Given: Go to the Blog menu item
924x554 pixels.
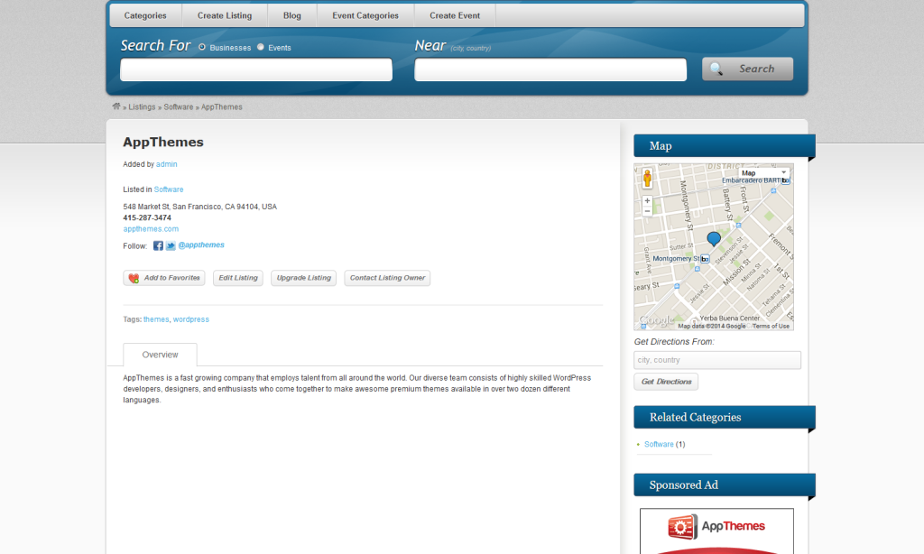Looking at the screenshot, I should point(292,15).
